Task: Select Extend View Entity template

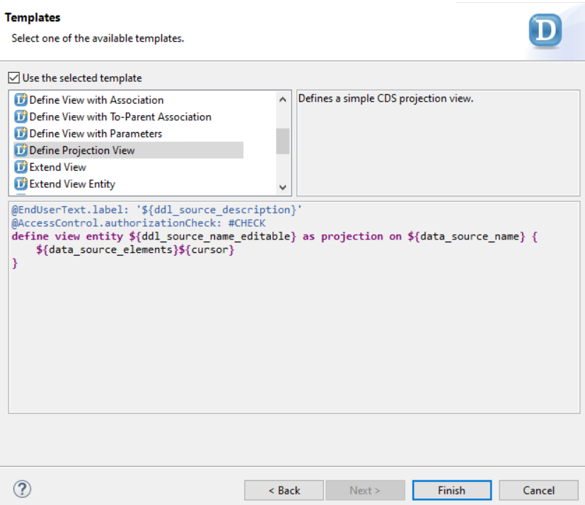Action: [72, 184]
